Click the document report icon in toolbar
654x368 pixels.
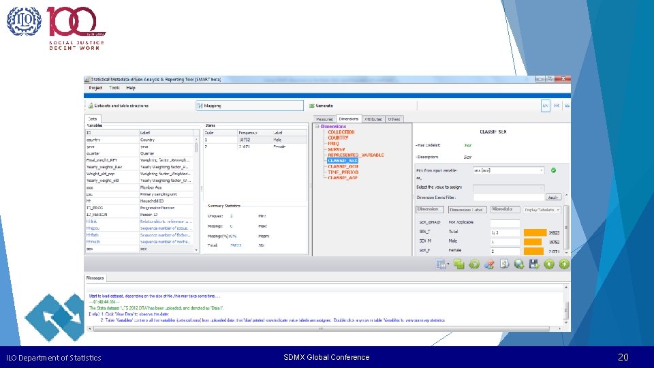click(504, 264)
